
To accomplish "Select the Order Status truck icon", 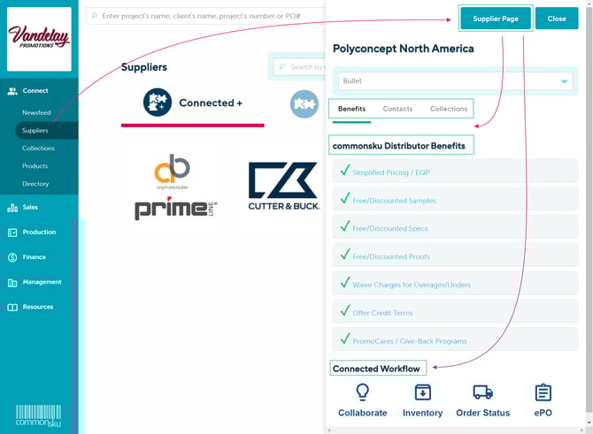I will pos(482,392).
